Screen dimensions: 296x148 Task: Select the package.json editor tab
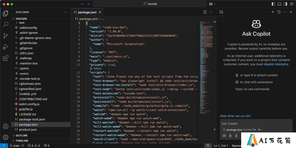(87, 12)
